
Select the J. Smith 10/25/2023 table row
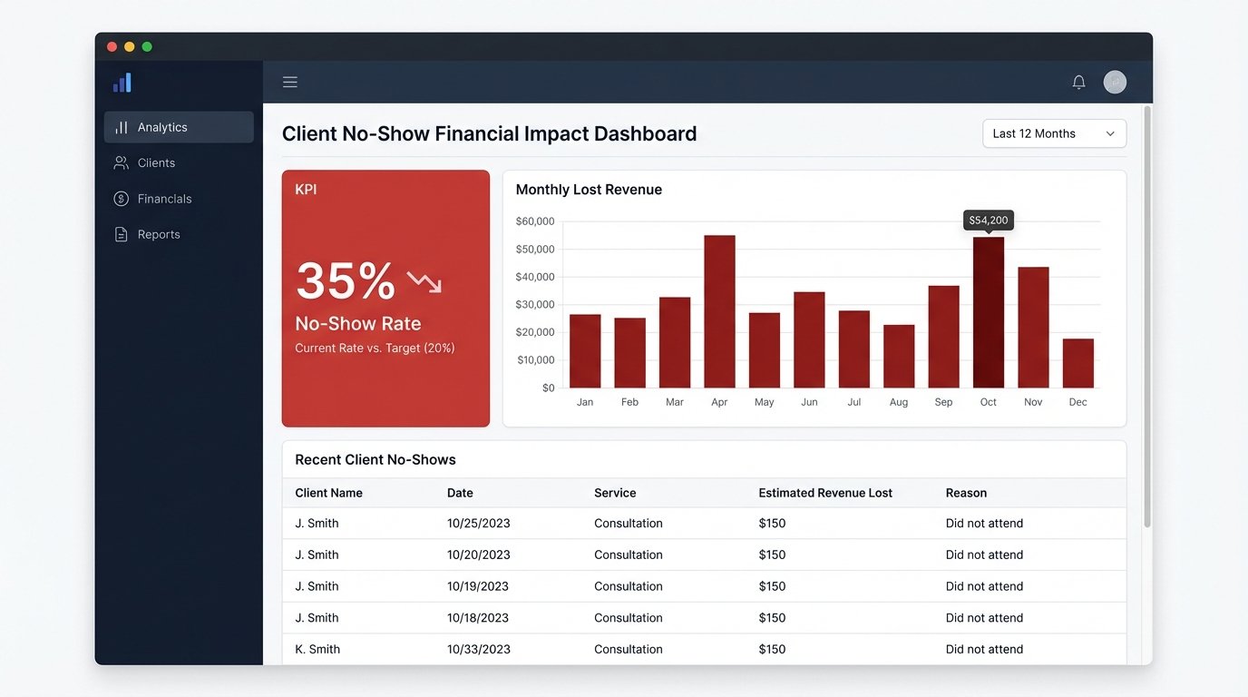[635, 523]
